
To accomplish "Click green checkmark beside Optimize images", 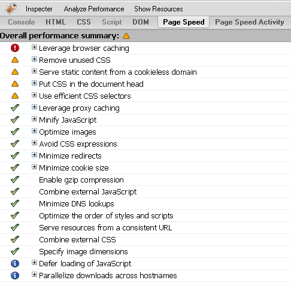I will pos(15,132).
